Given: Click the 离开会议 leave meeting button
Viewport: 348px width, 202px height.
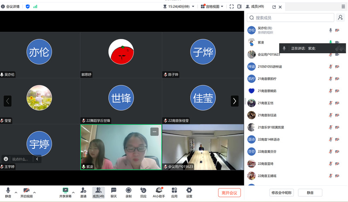Looking at the screenshot, I should (229, 193).
